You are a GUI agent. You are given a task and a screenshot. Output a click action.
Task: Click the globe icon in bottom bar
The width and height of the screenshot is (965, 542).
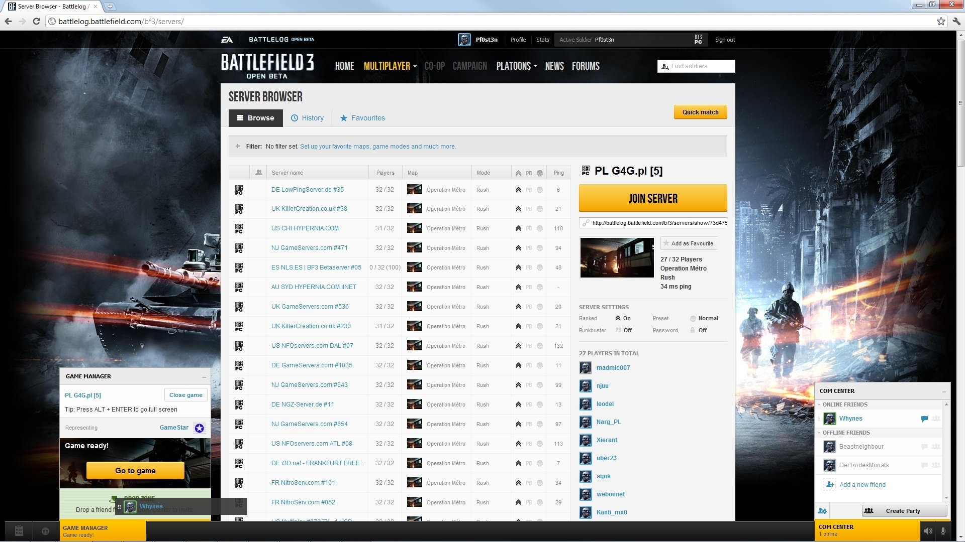pyautogui.click(x=45, y=531)
